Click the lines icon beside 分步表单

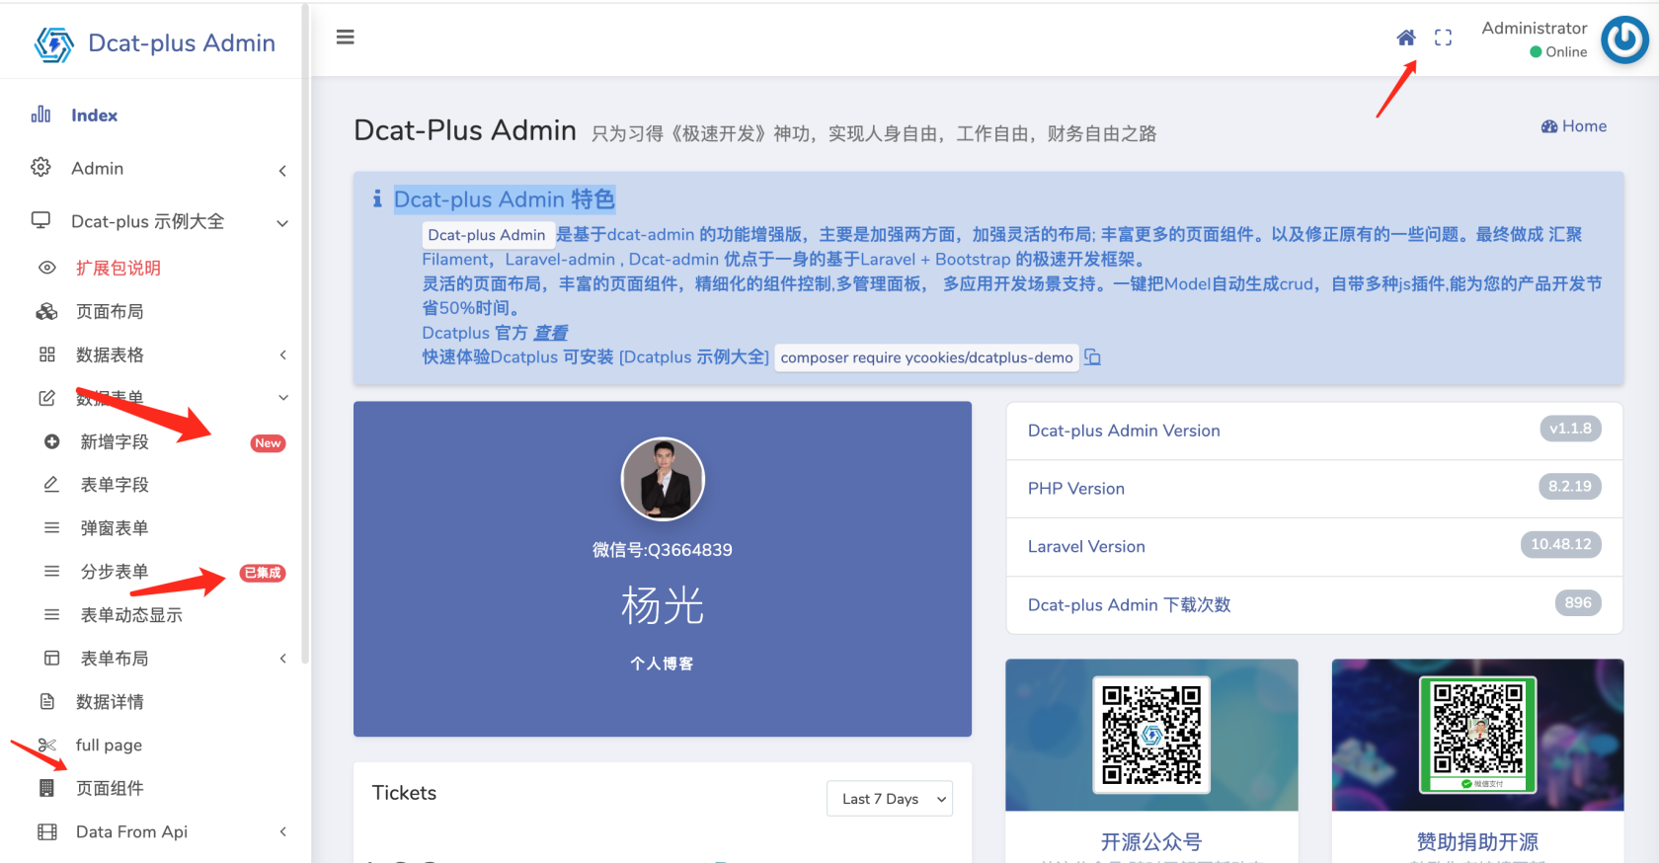click(x=51, y=571)
